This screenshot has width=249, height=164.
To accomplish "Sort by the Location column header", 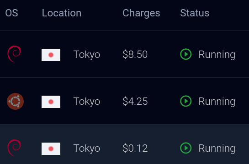I will pyautogui.click(x=62, y=13).
